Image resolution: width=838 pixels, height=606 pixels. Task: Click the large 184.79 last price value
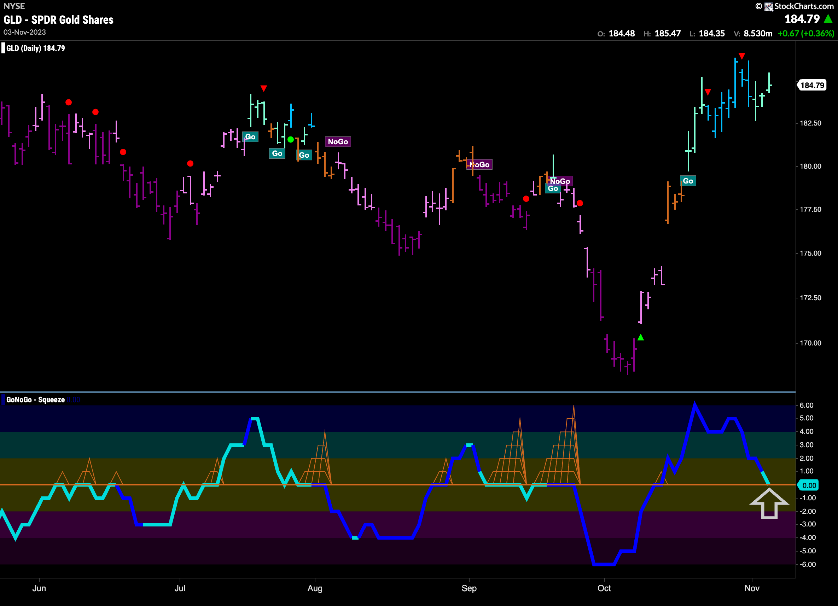pyautogui.click(x=802, y=19)
